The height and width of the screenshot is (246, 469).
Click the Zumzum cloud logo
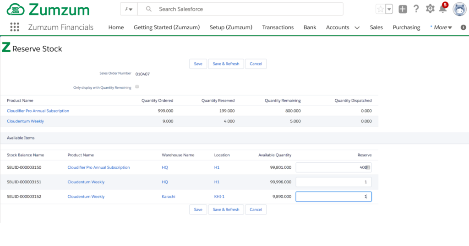[x=16, y=10]
